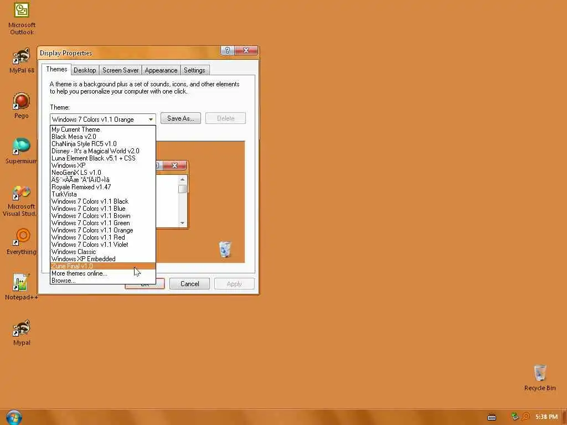The width and height of the screenshot is (567, 425).
Task: Open the Screen Saver tab
Action: pos(120,70)
